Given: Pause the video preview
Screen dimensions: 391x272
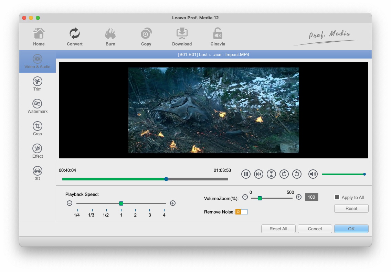Looking at the screenshot, I should pyautogui.click(x=246, y=174).
